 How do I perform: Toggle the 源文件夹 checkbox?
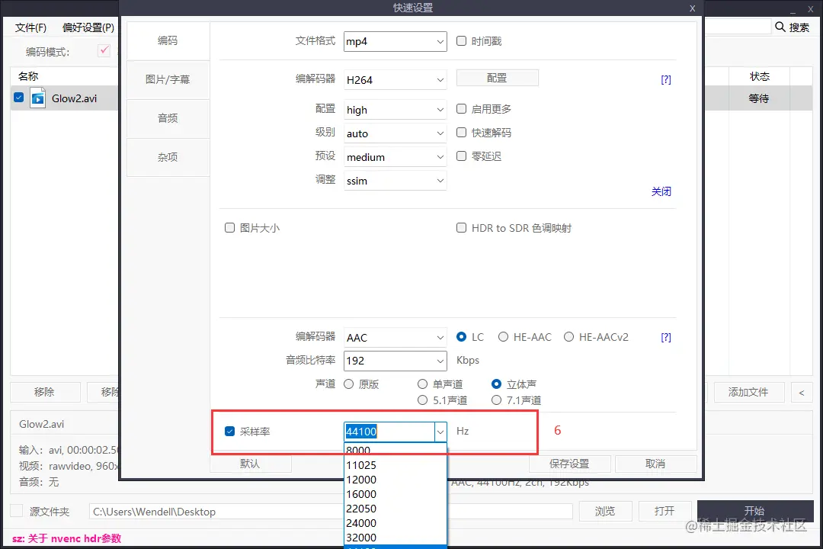pos(17,511)
